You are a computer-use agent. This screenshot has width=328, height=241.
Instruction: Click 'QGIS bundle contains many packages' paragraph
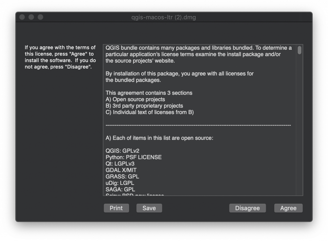199,54
